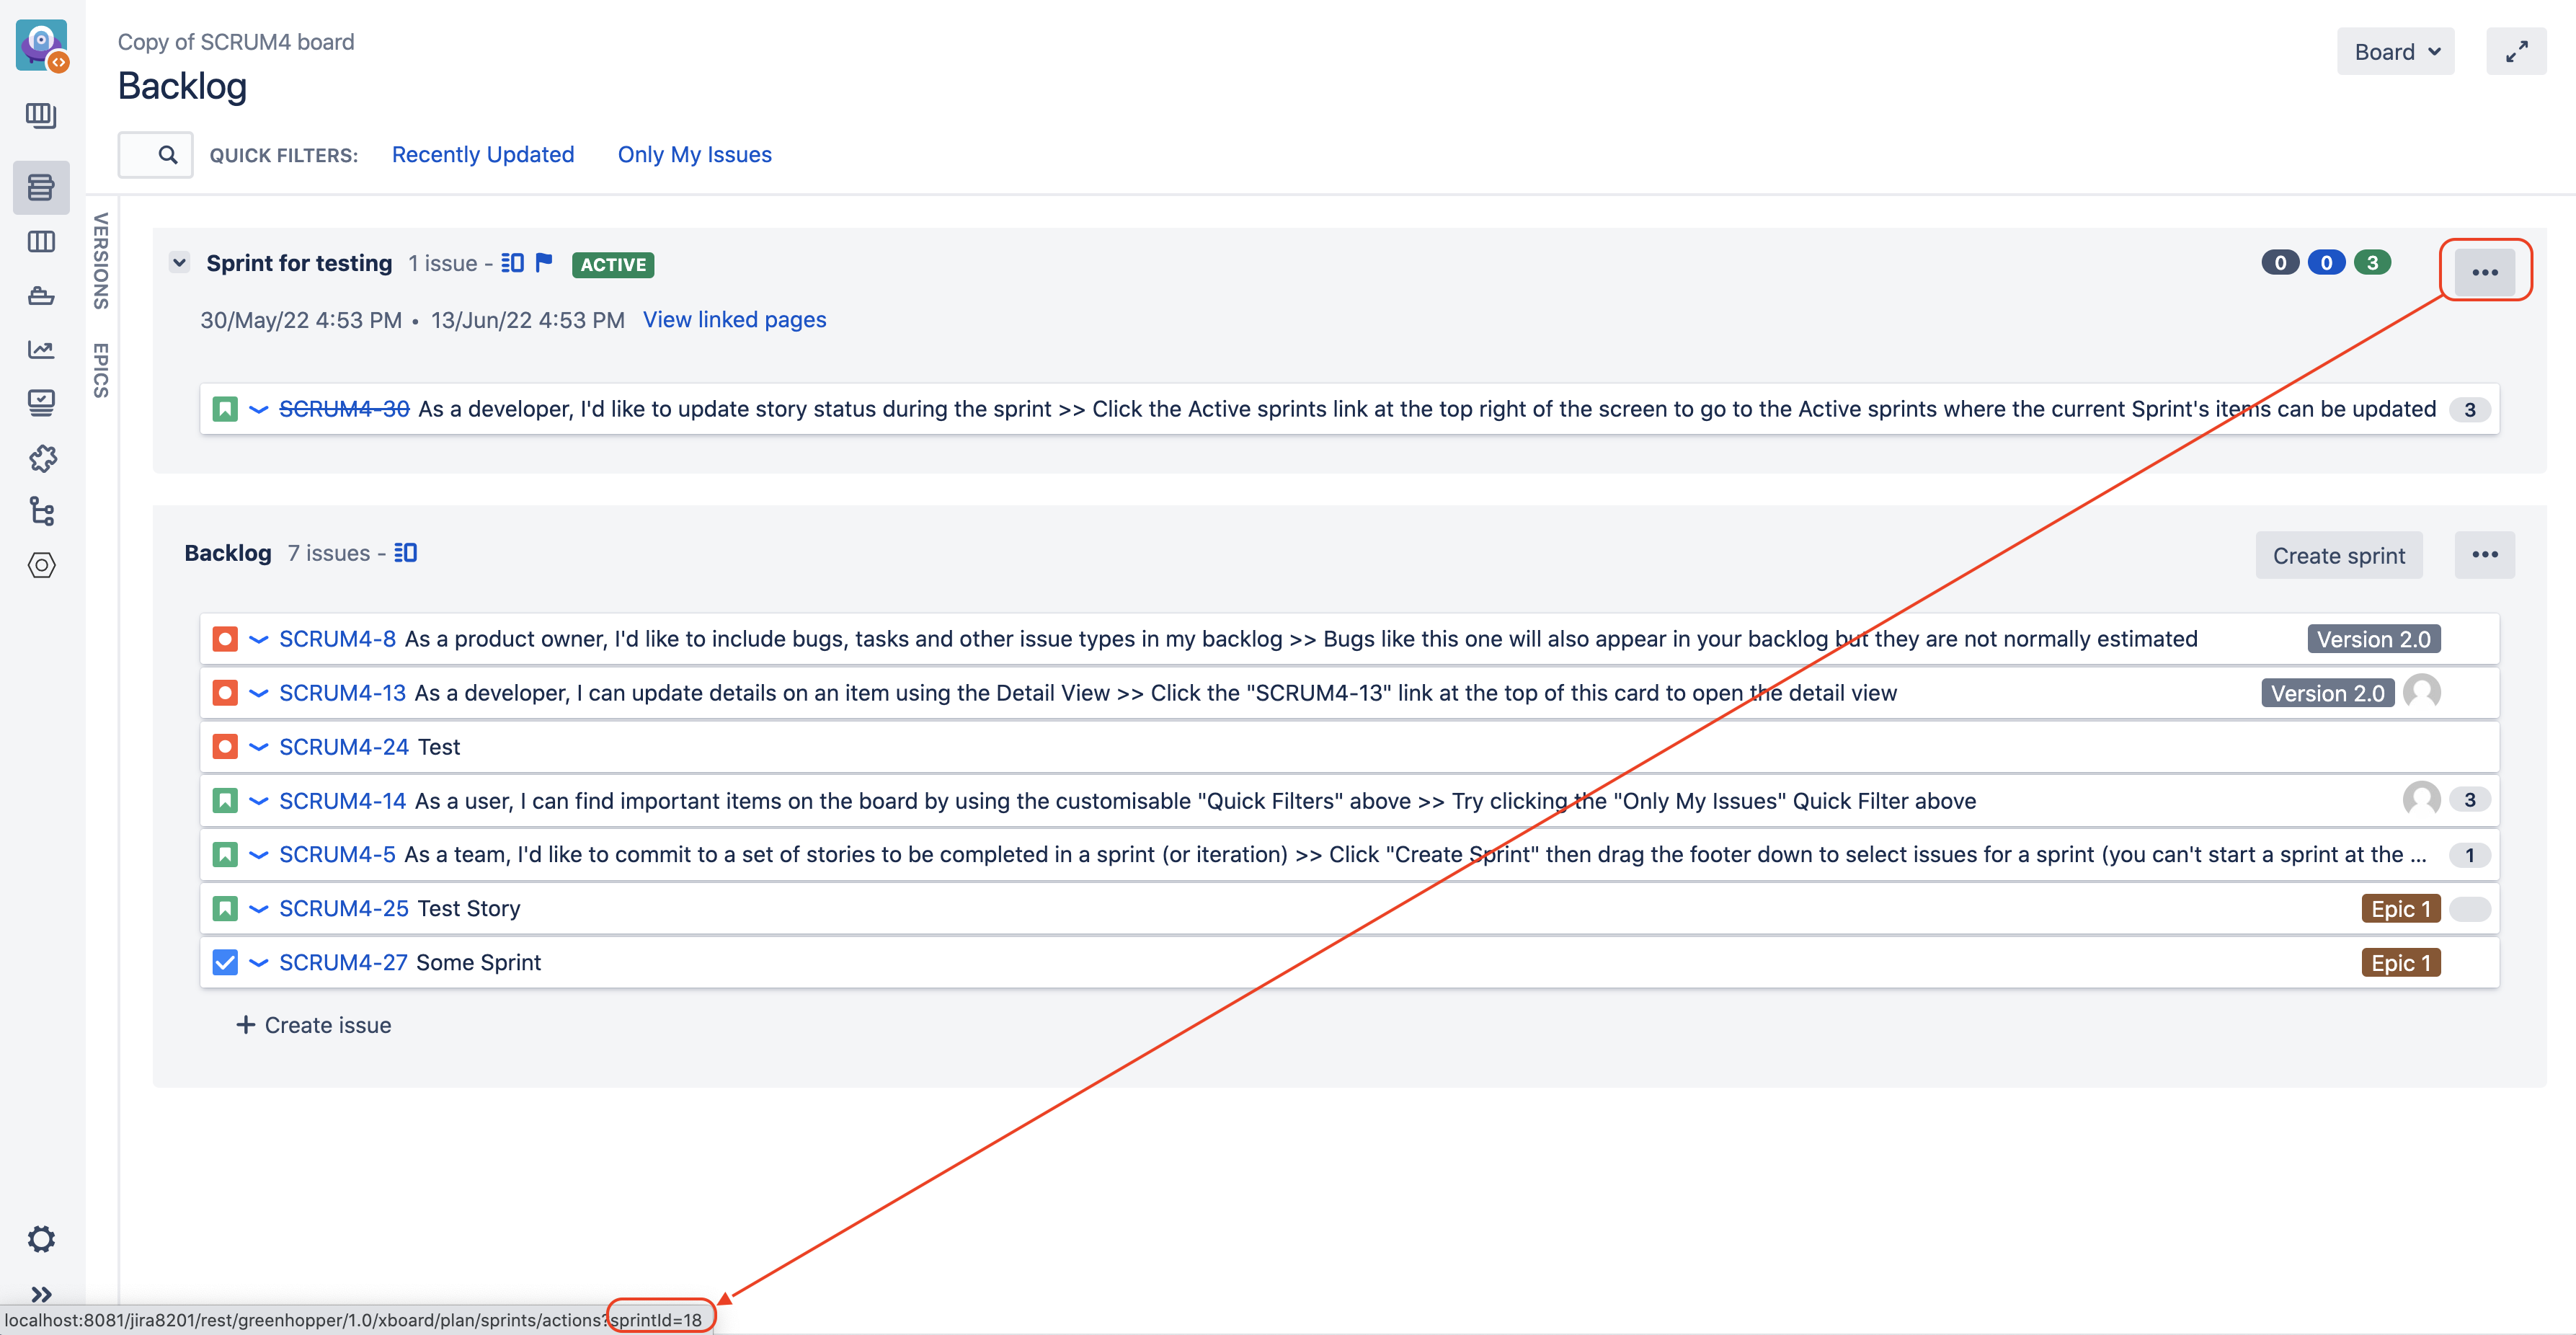Image resolution: width=2576 pixels, height=1335 pixels.
Task: Expand sidebar with double chevron icon
Action: point(41,1294)
